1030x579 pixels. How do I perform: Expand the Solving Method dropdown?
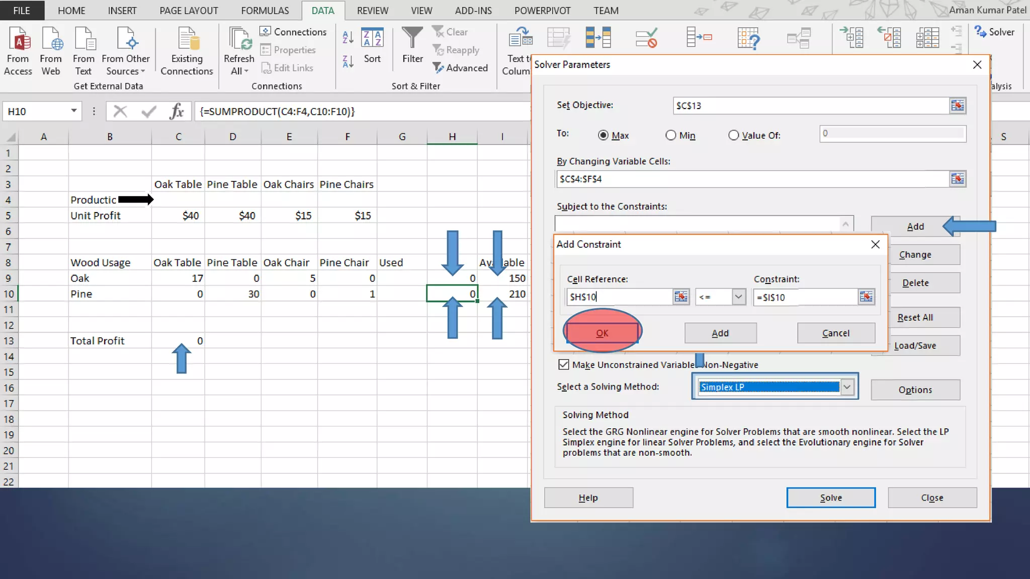point(847,387)
